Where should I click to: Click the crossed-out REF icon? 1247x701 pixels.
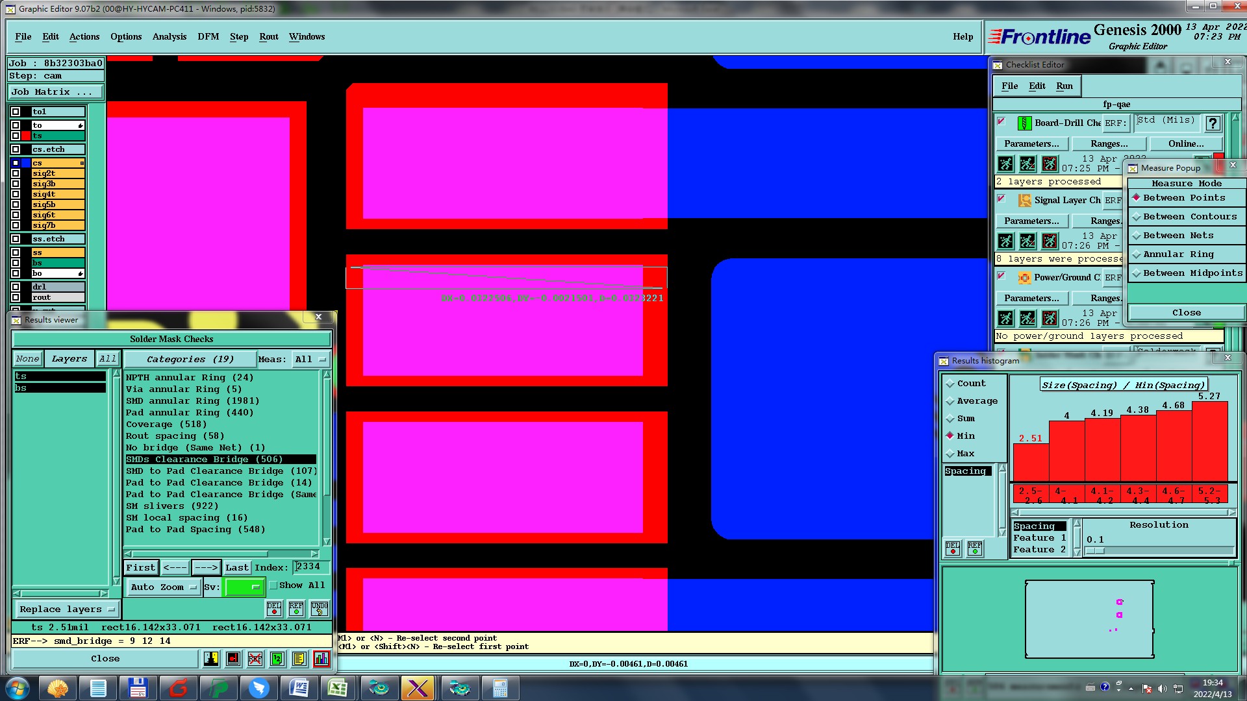click(x=255, y=659)
